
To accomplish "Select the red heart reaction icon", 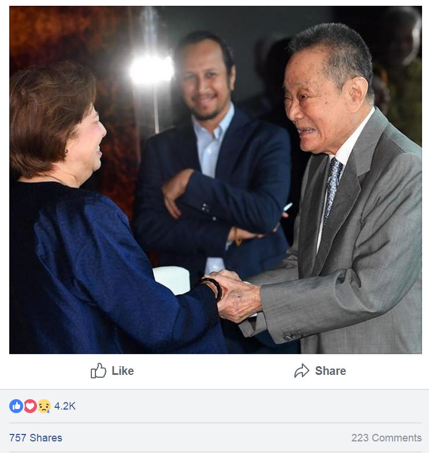I will (x=30, y=406).
